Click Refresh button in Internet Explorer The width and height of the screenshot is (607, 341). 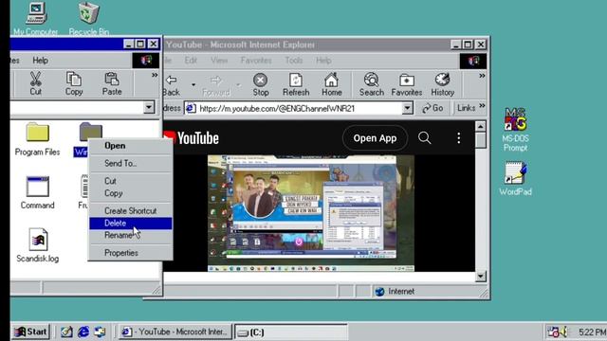[296, 85]
